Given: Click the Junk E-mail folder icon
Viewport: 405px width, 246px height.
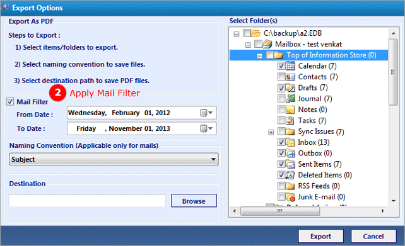Looking at the screenshot, I should point(290,197).
